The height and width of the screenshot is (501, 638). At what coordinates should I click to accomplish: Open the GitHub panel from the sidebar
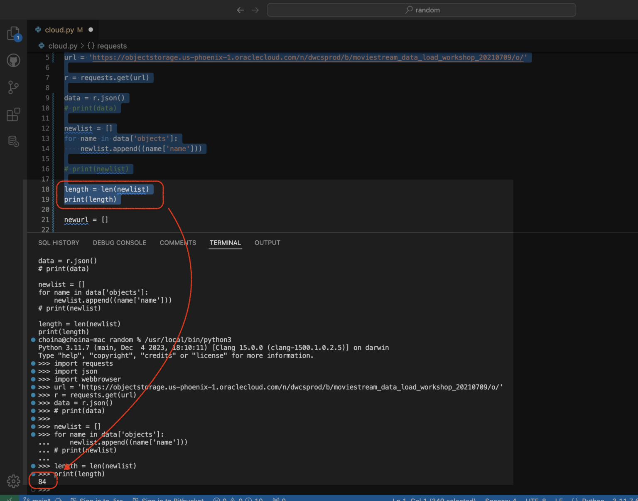13,60
